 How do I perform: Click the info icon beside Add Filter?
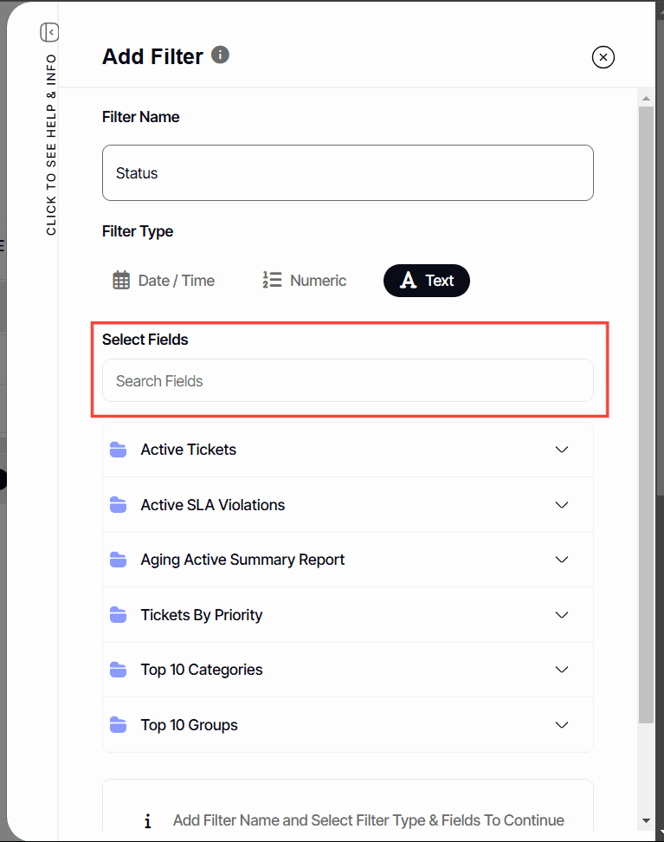coord(221,55)
